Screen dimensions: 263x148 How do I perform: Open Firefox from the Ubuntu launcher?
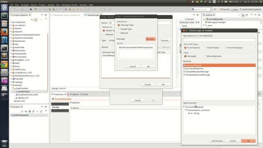pyautogui.click(x=5, y=32)
